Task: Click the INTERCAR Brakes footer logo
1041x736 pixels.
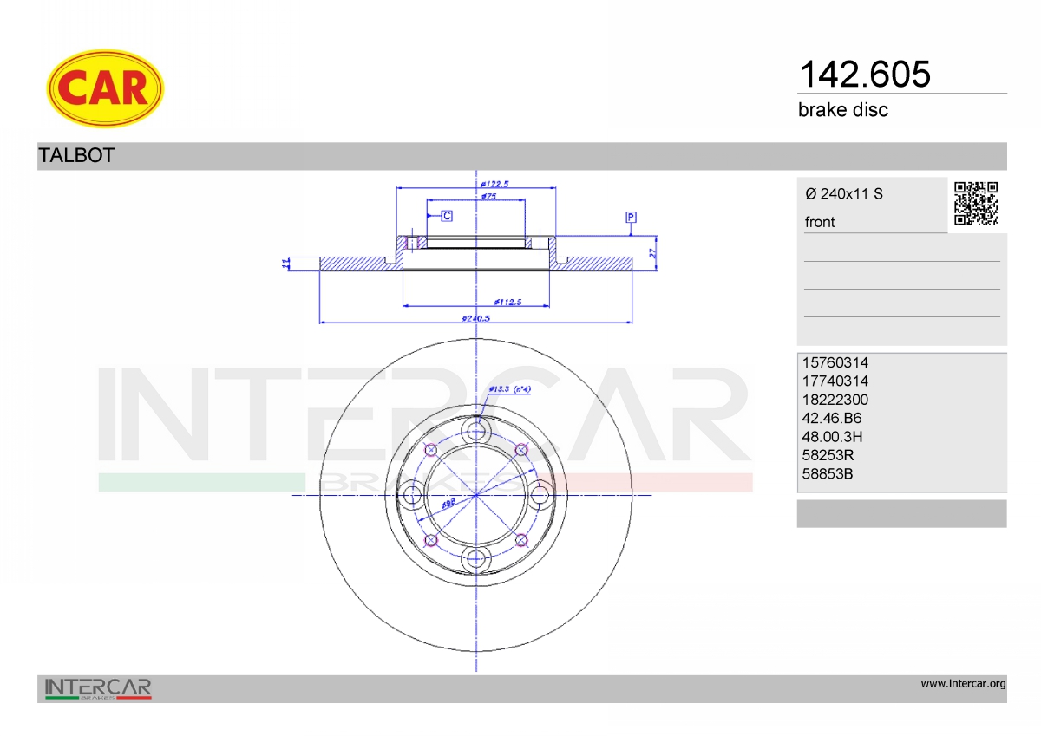Action: [x=98, y=689]
